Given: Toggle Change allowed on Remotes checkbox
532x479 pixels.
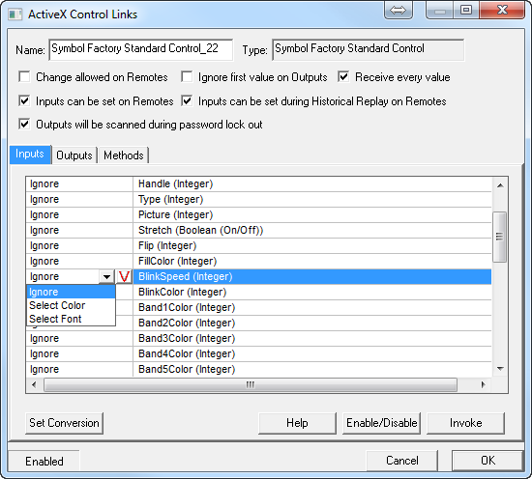Looking at the screenshot, I should tap(24, 77).
